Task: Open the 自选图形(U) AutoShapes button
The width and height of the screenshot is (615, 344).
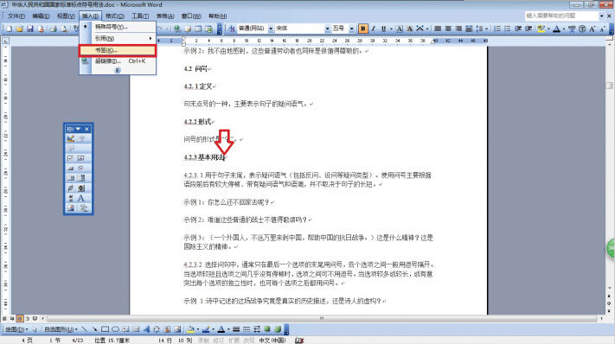Action: [61, 329]
